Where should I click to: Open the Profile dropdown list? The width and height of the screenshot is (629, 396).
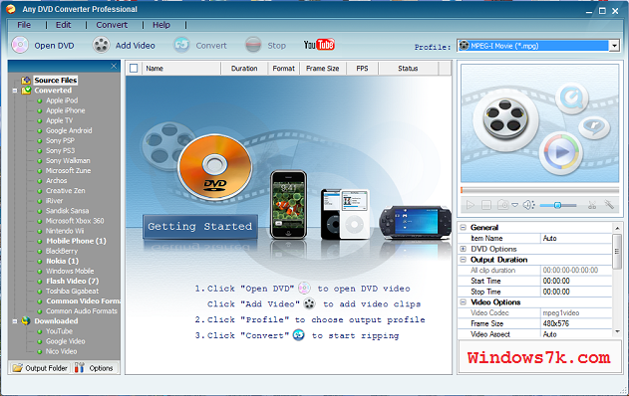tap(614, 46)
